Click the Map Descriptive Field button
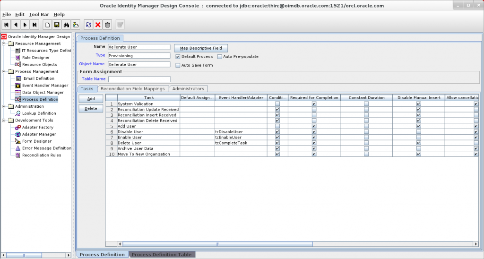This screenshot has height=259, width=484. point(201,48)
